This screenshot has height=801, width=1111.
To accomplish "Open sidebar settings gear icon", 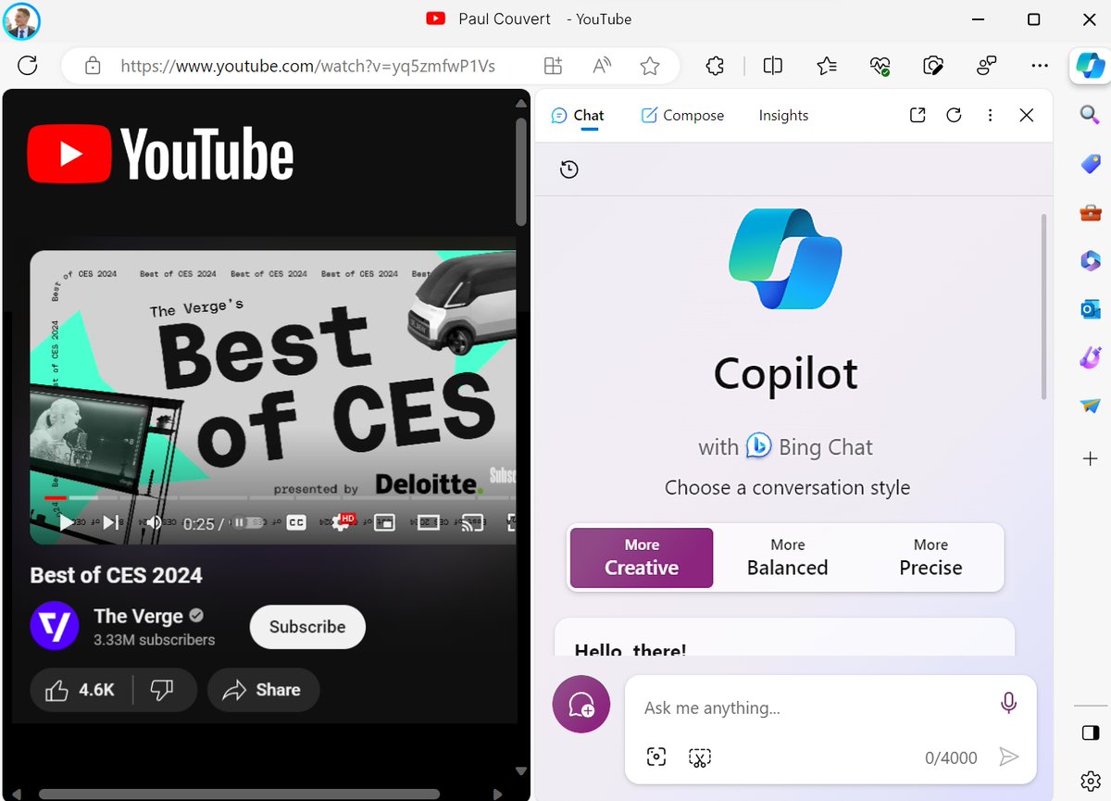I will 1090,780.
